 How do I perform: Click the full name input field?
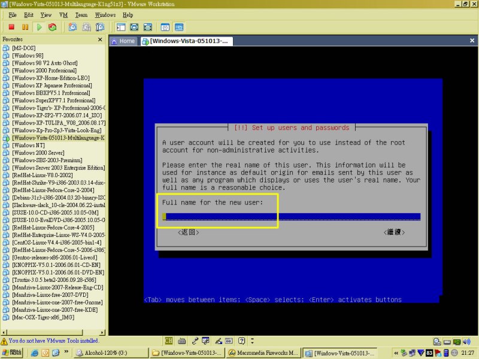tap(292, 217)
